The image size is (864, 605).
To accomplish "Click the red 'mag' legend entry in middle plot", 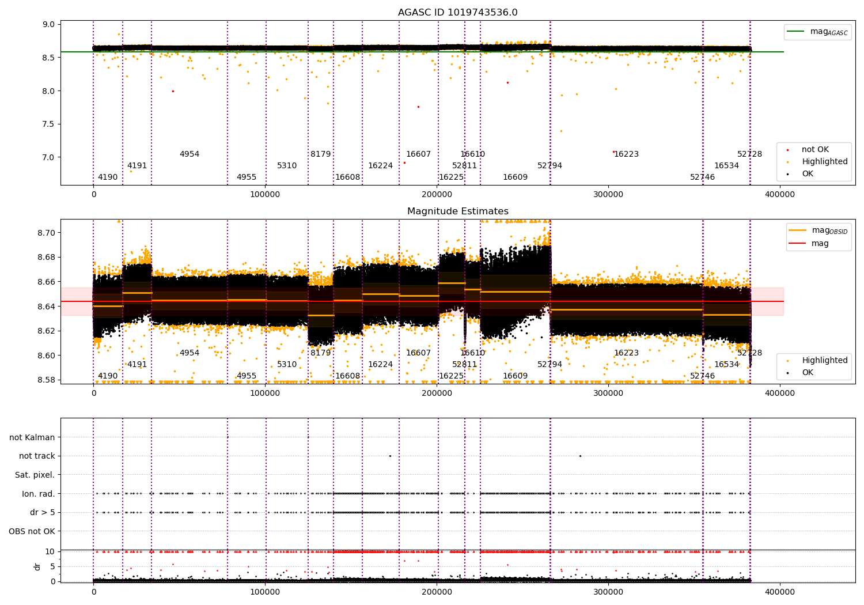I will click(x=809, y=243).
